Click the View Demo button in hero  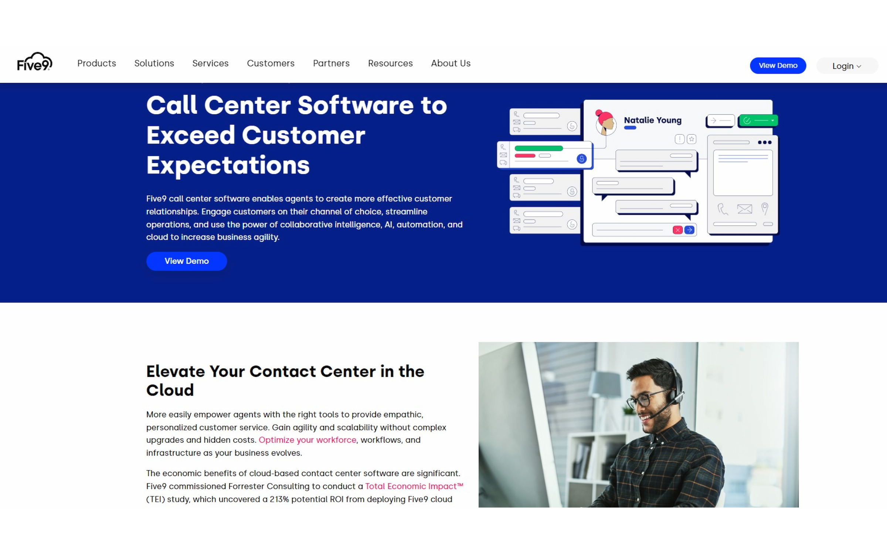tap(186, 260)
